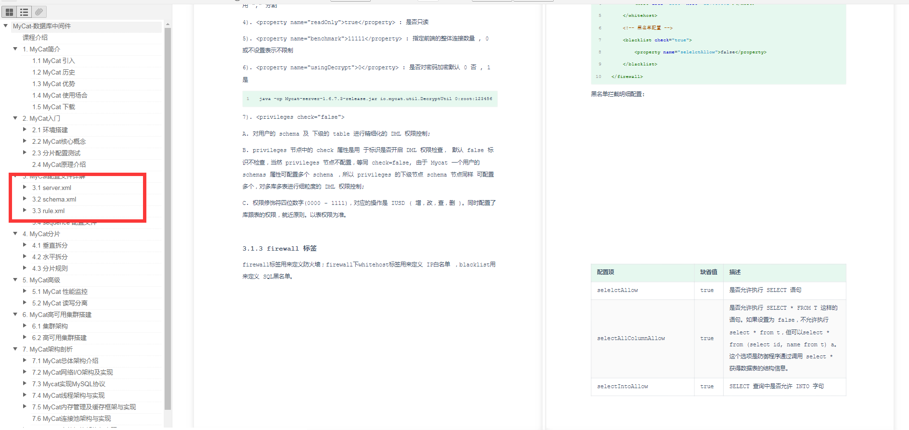Viewport: 909px width, 430px height.
Task: Expand the 7.5 MyCat内存管理 node
Action: 25,407
